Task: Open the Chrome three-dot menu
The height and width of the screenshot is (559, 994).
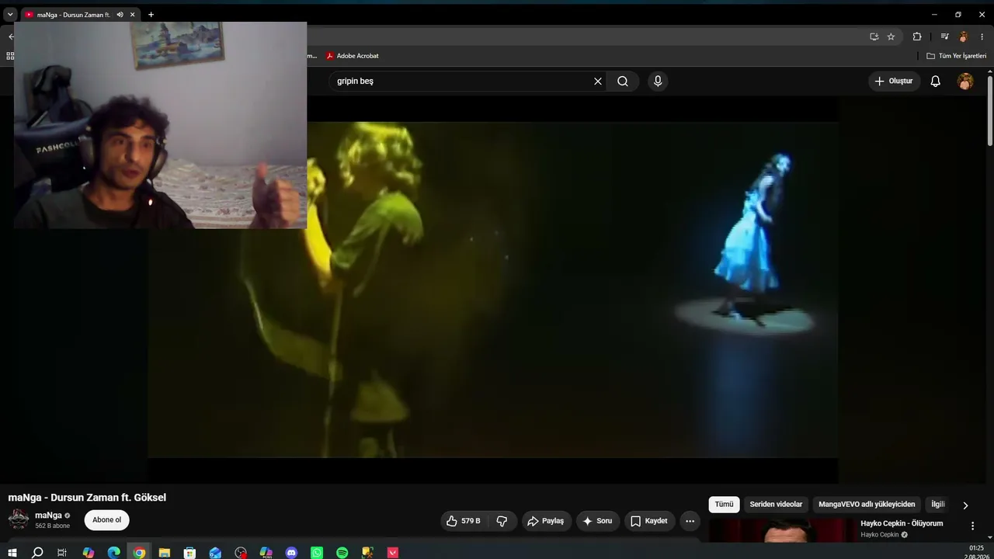Action: coord(982,36)
